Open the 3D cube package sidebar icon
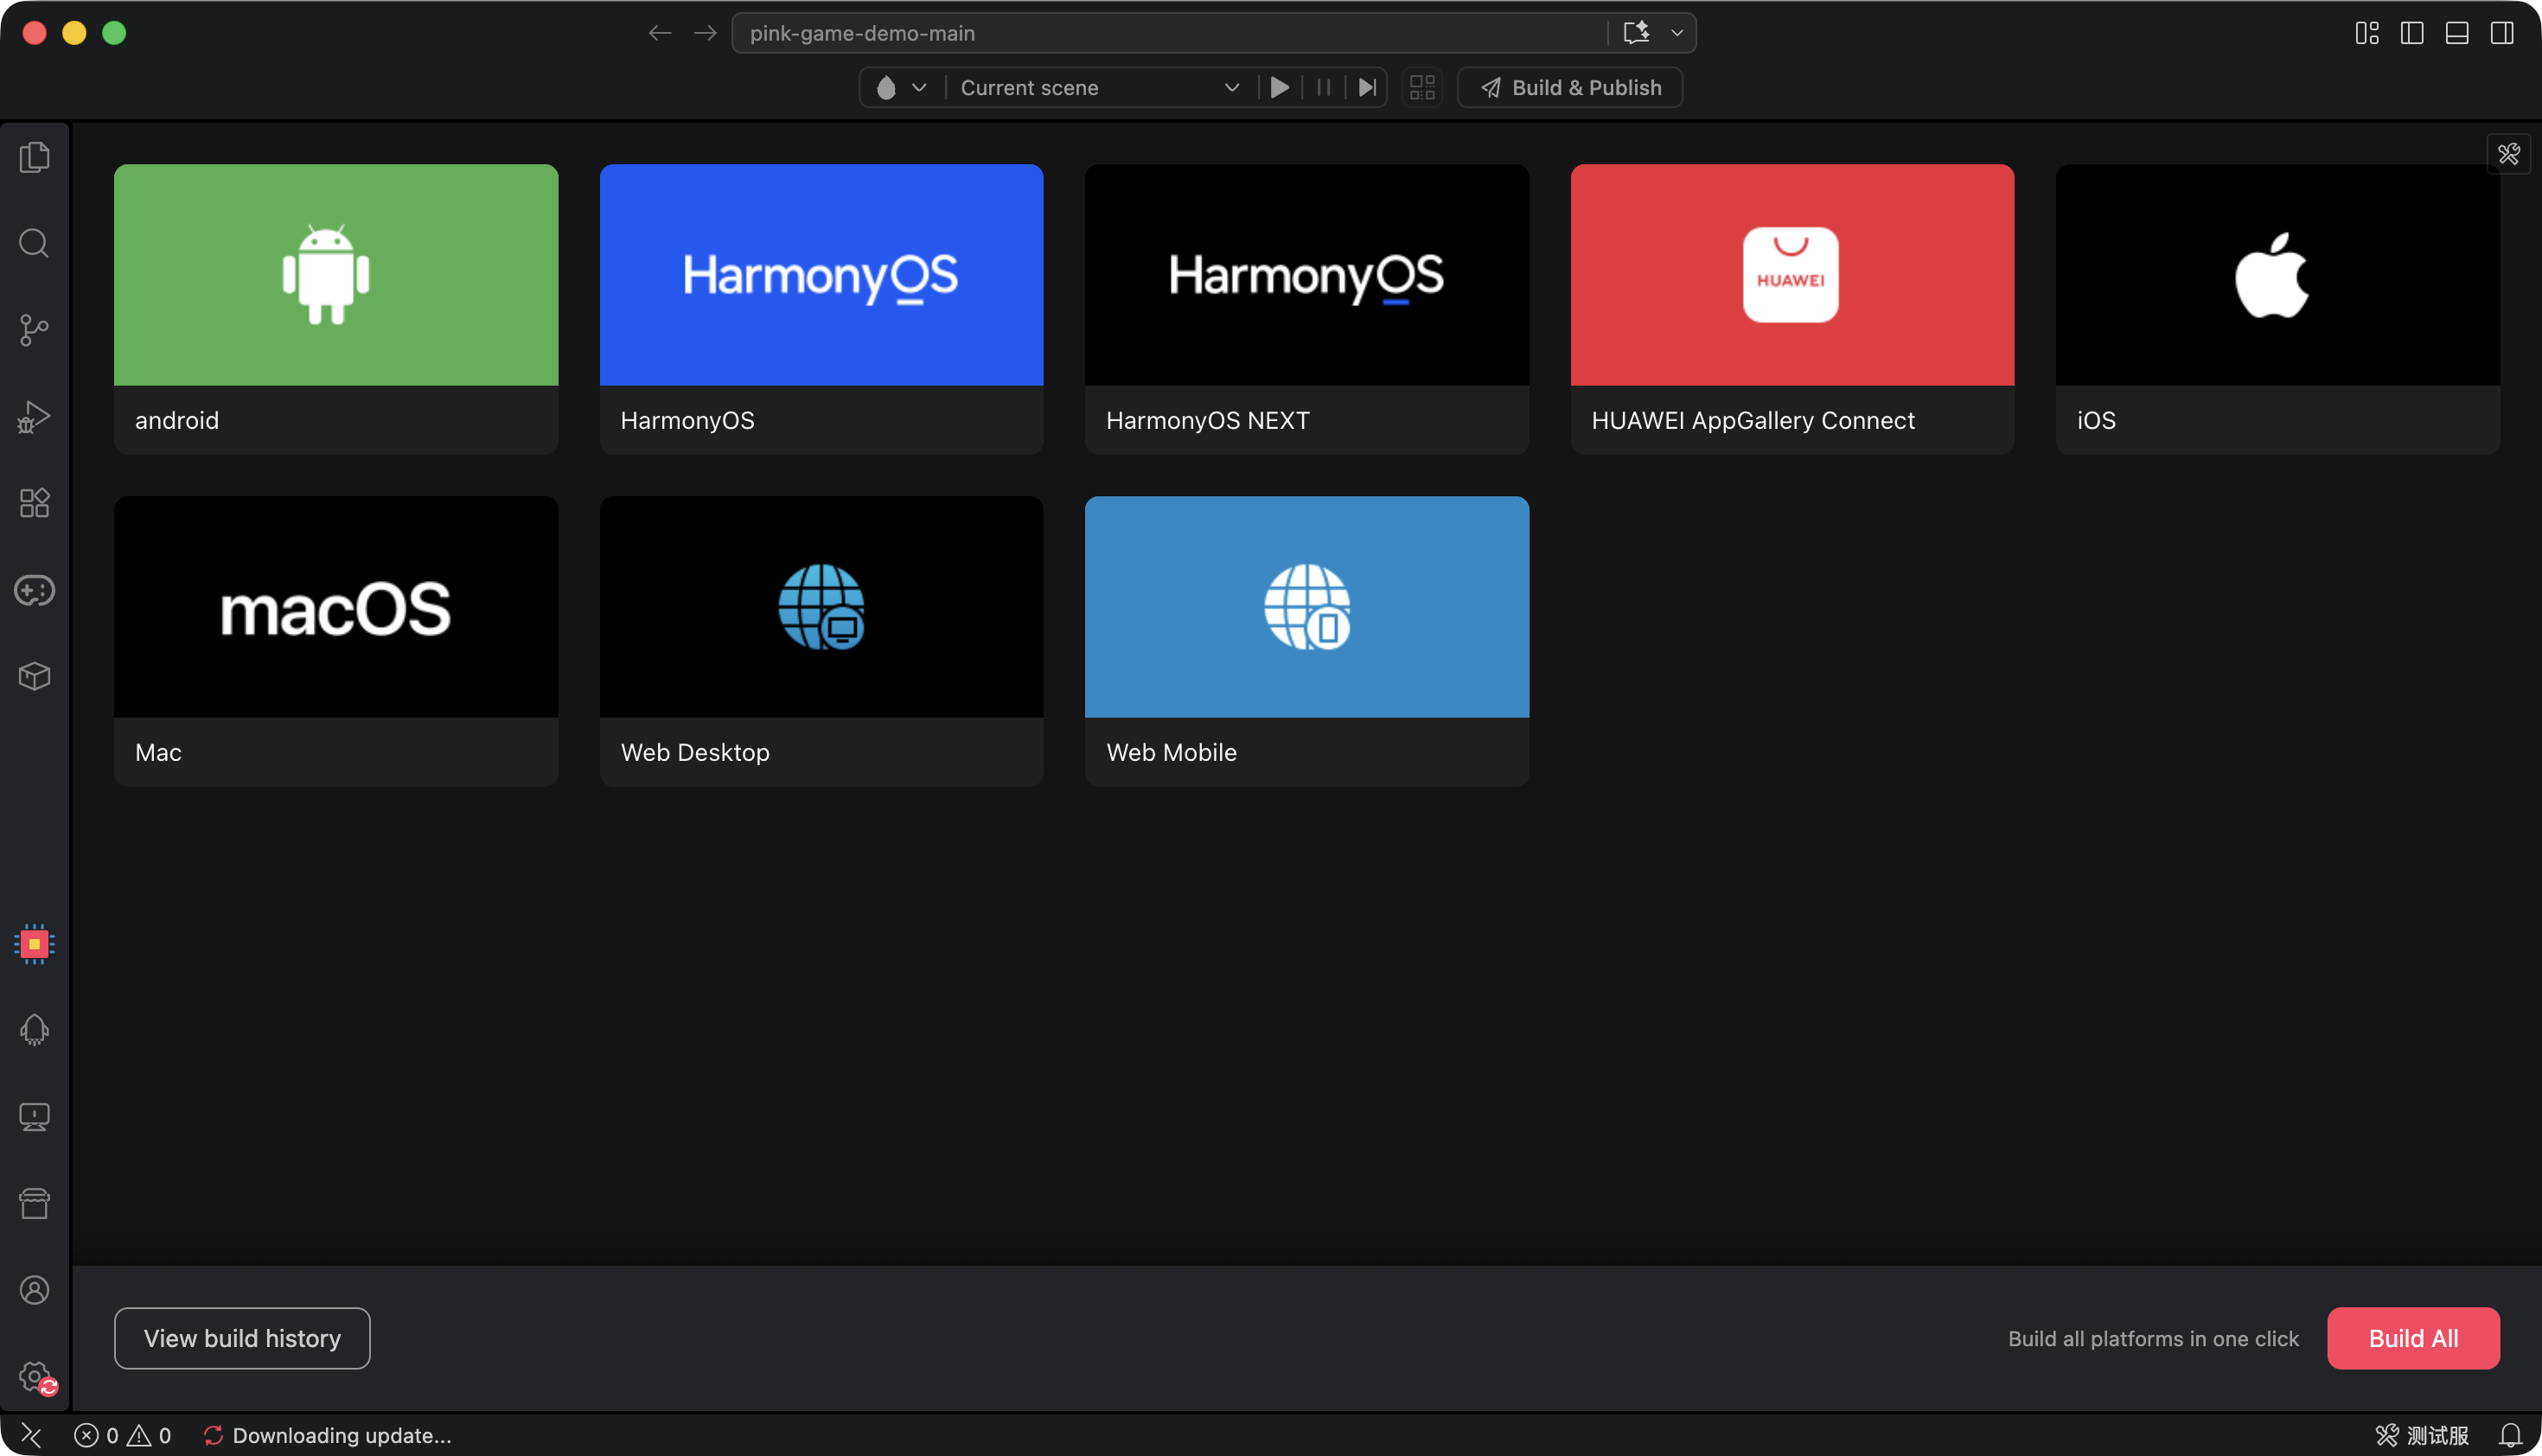 click(34, 677)
